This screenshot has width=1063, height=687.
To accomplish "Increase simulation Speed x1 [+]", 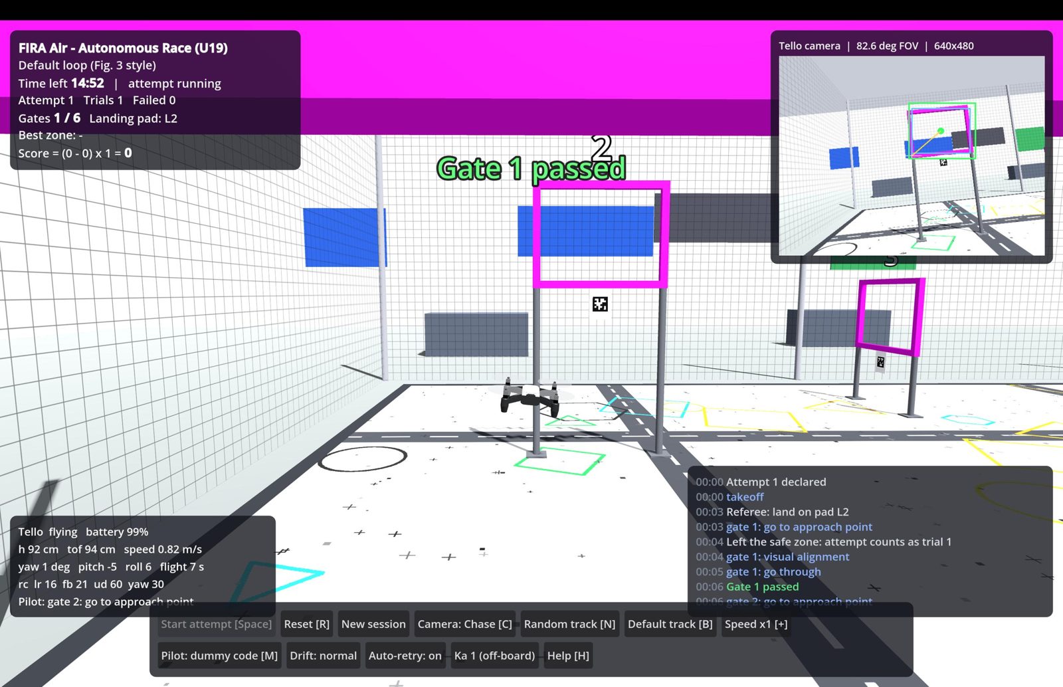I will point(756,624).
